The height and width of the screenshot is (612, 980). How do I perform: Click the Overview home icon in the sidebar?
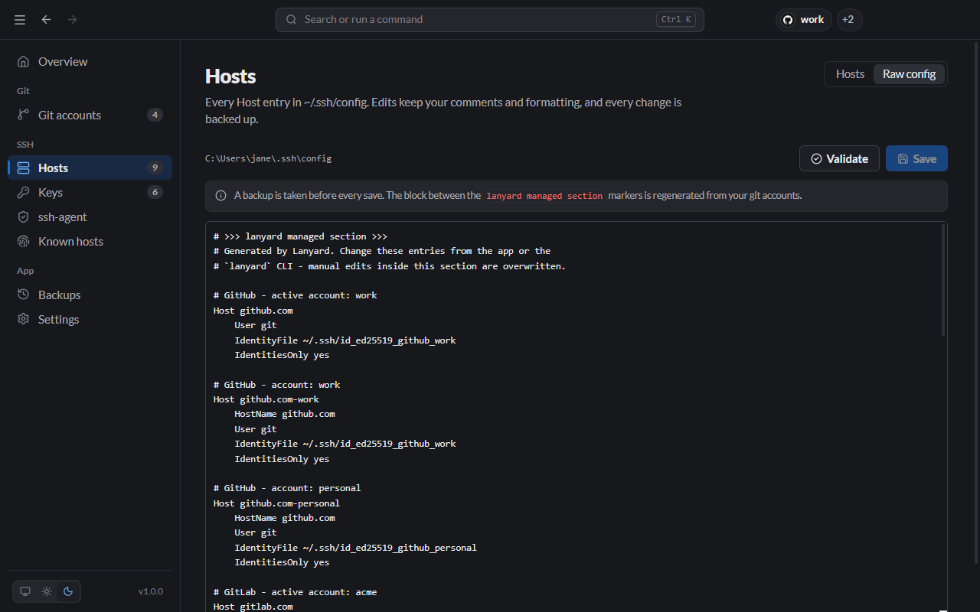pos(24,61)
